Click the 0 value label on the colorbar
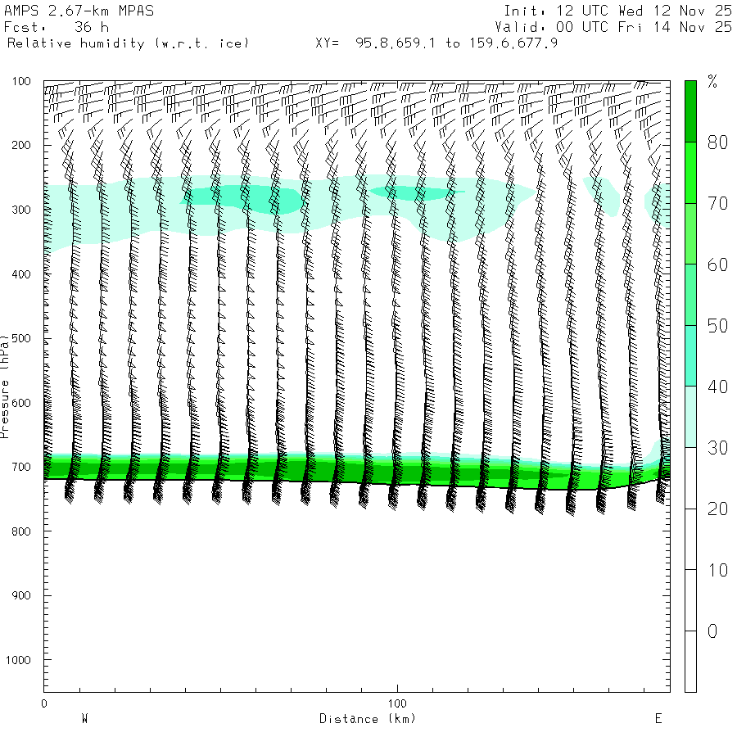 (712, 631)
